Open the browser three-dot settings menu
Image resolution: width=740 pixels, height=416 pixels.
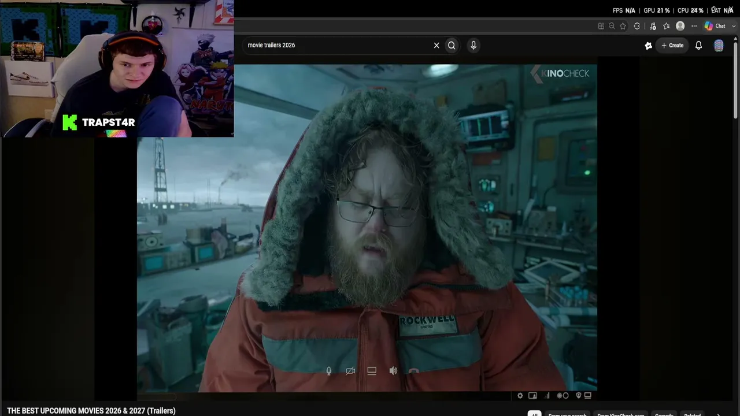(694, 26)
